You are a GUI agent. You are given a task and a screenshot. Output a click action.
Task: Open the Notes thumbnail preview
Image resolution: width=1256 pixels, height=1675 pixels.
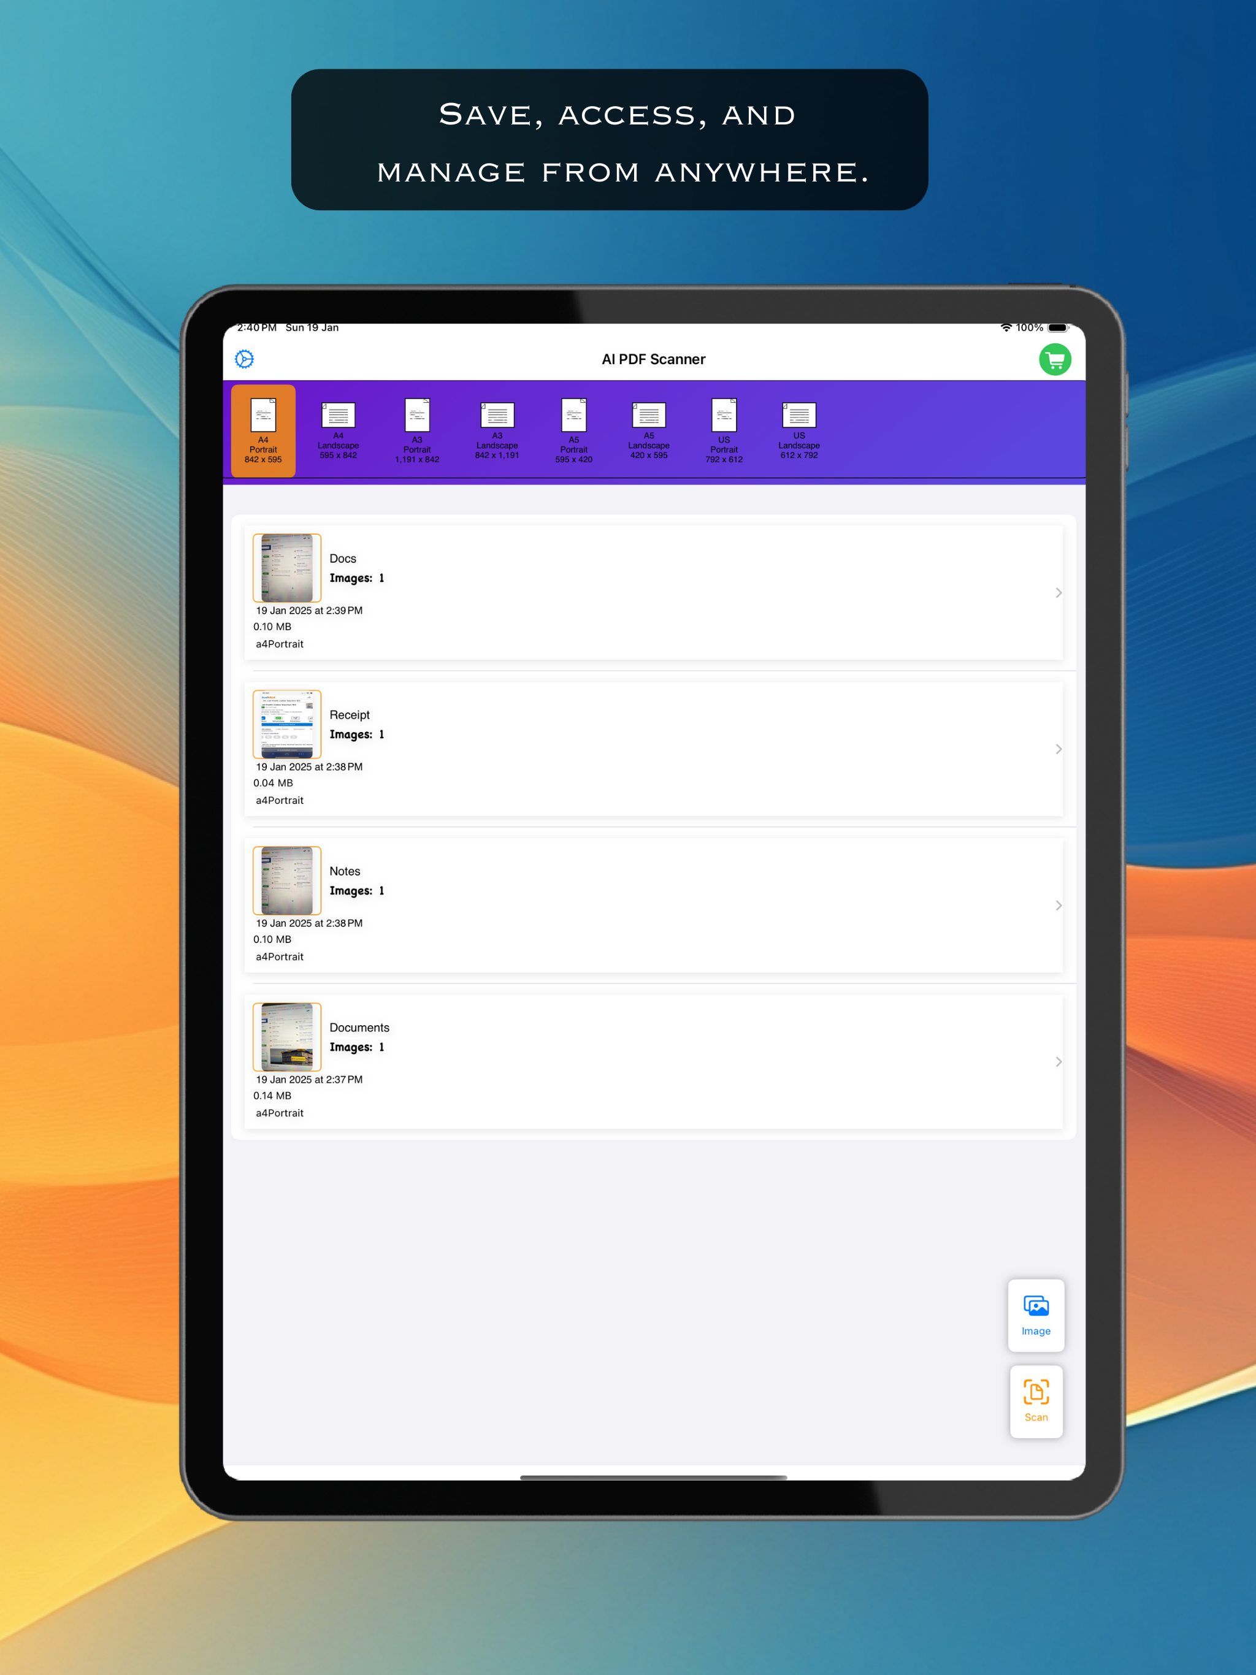pos(286,880)
